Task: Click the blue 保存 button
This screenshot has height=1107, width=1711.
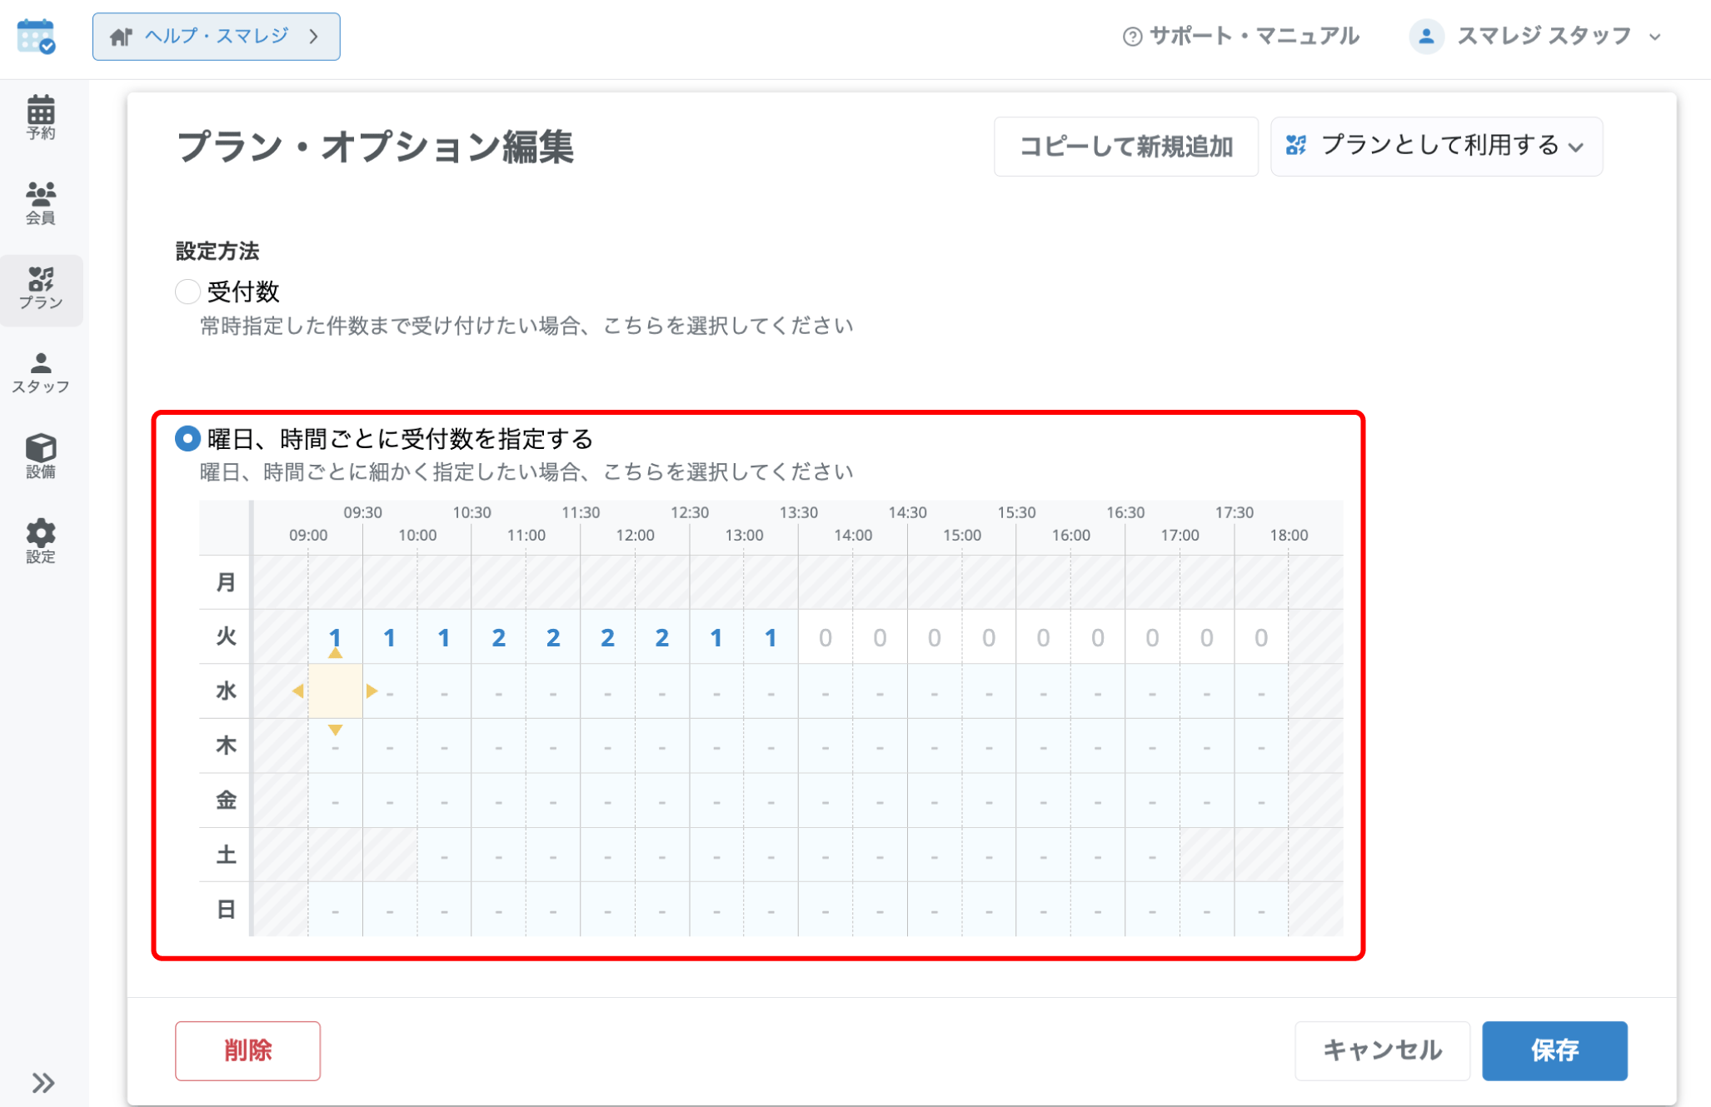Action: pos(1554,1050)
